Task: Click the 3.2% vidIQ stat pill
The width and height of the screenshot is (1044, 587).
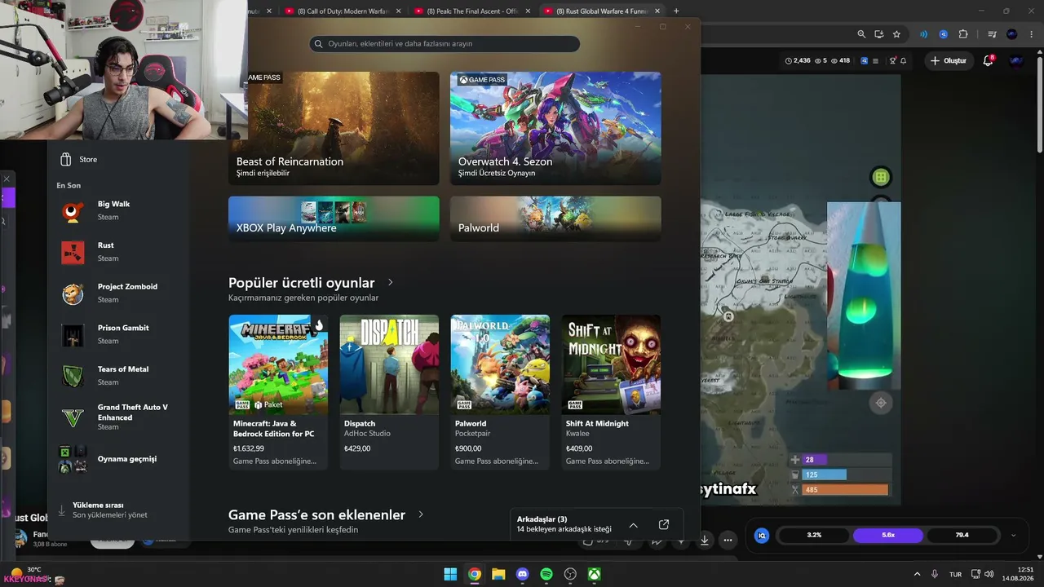Action: [814, 536]
